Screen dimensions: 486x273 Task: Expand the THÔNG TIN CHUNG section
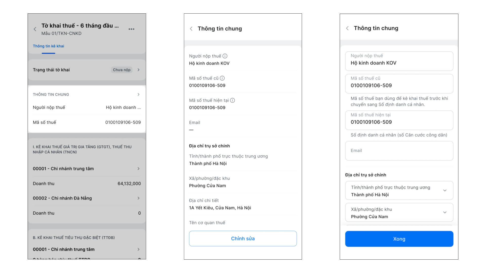pos(138,94)
